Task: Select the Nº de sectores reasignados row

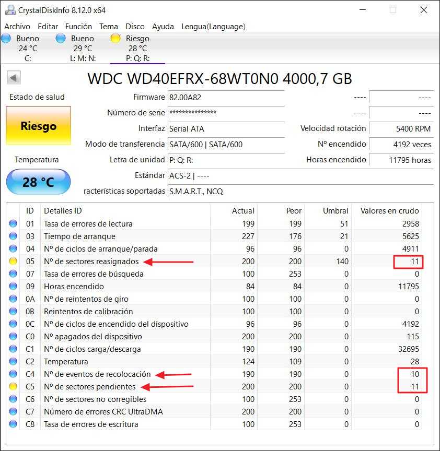Action: click(x=214, y=261)
